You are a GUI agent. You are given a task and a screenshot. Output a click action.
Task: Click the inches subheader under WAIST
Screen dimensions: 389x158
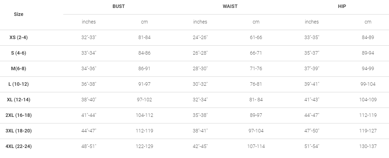point(200,22)
